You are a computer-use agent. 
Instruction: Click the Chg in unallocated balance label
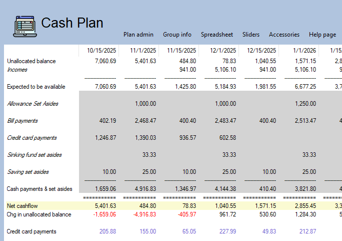39,214
